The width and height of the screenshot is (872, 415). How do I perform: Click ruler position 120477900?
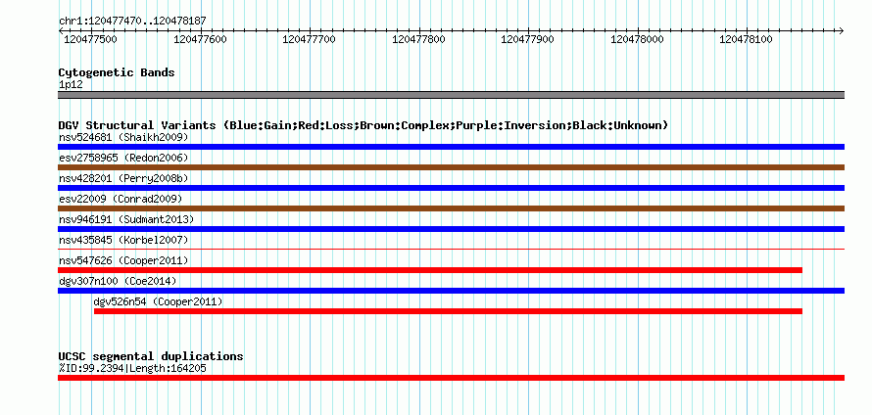coord(528,39)
